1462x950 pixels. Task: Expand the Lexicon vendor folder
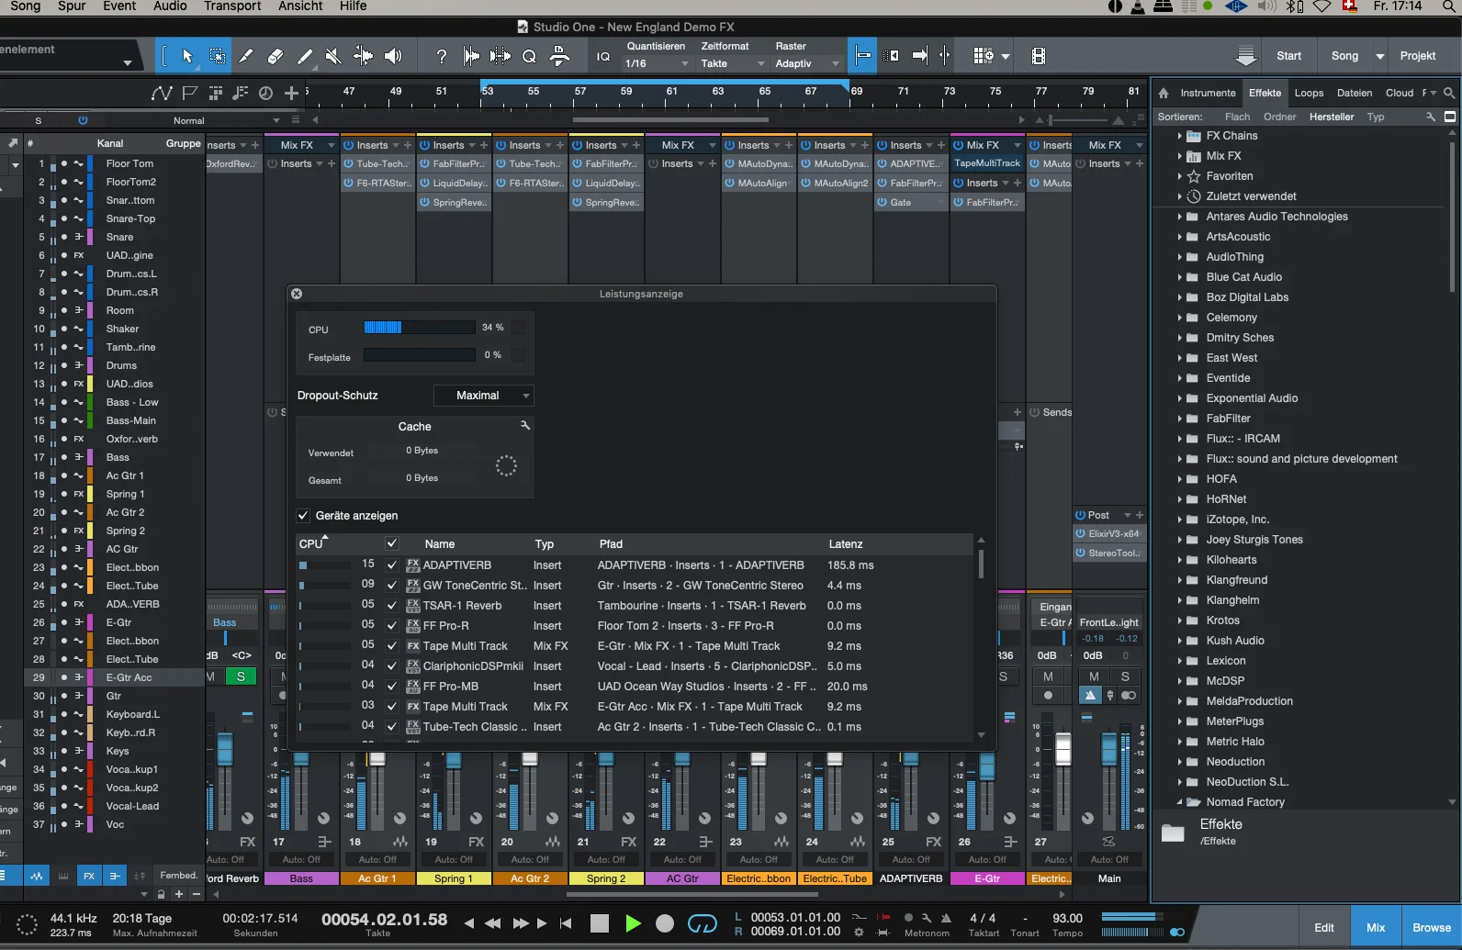coord(1180,661)
